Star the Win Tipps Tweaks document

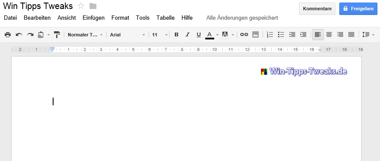tap(81, 6)
